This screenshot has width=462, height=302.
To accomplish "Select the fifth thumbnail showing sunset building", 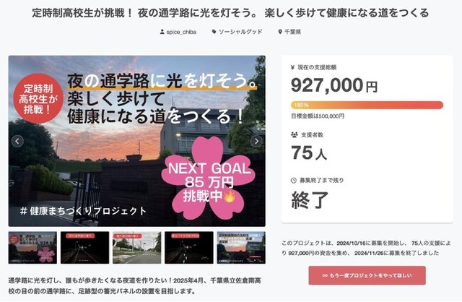I will 240,247.
